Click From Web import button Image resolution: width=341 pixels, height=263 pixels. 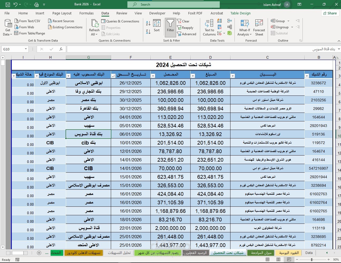point(24,27)
